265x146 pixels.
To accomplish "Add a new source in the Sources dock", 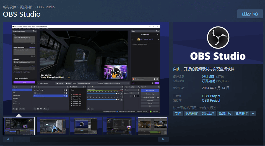I will (x=35, y=109).
